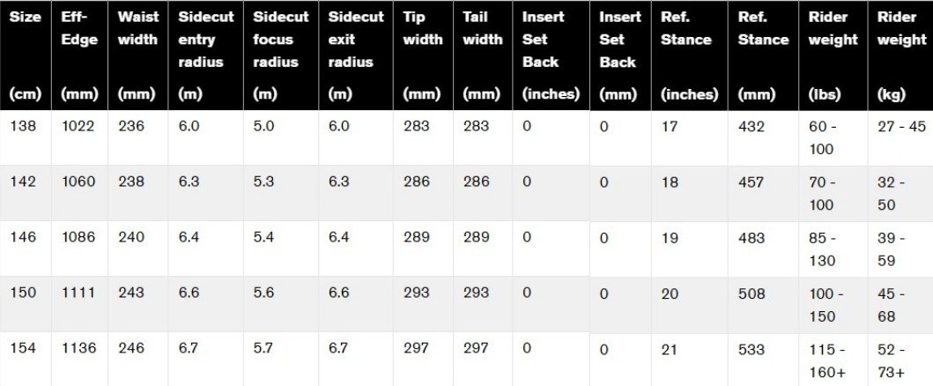
Task: Click the 138 size cell
Action: pos(22,126)
